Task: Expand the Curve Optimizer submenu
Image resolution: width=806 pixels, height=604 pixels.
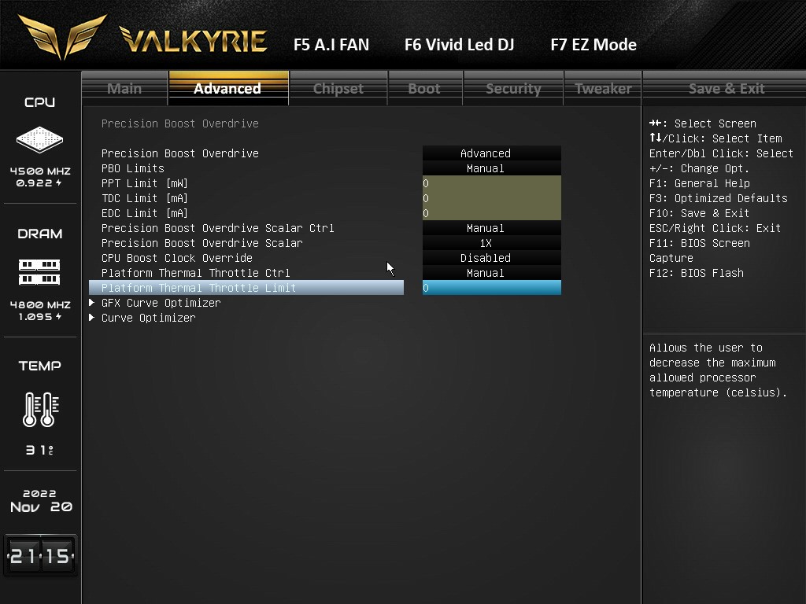Action: coord(148,318)
